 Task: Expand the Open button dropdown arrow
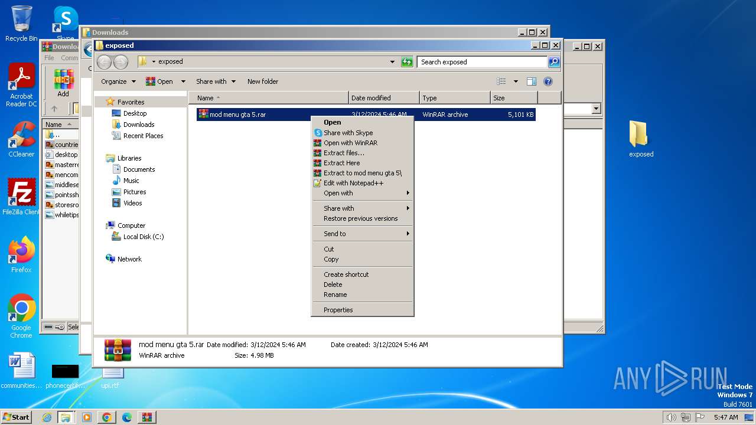183,81
